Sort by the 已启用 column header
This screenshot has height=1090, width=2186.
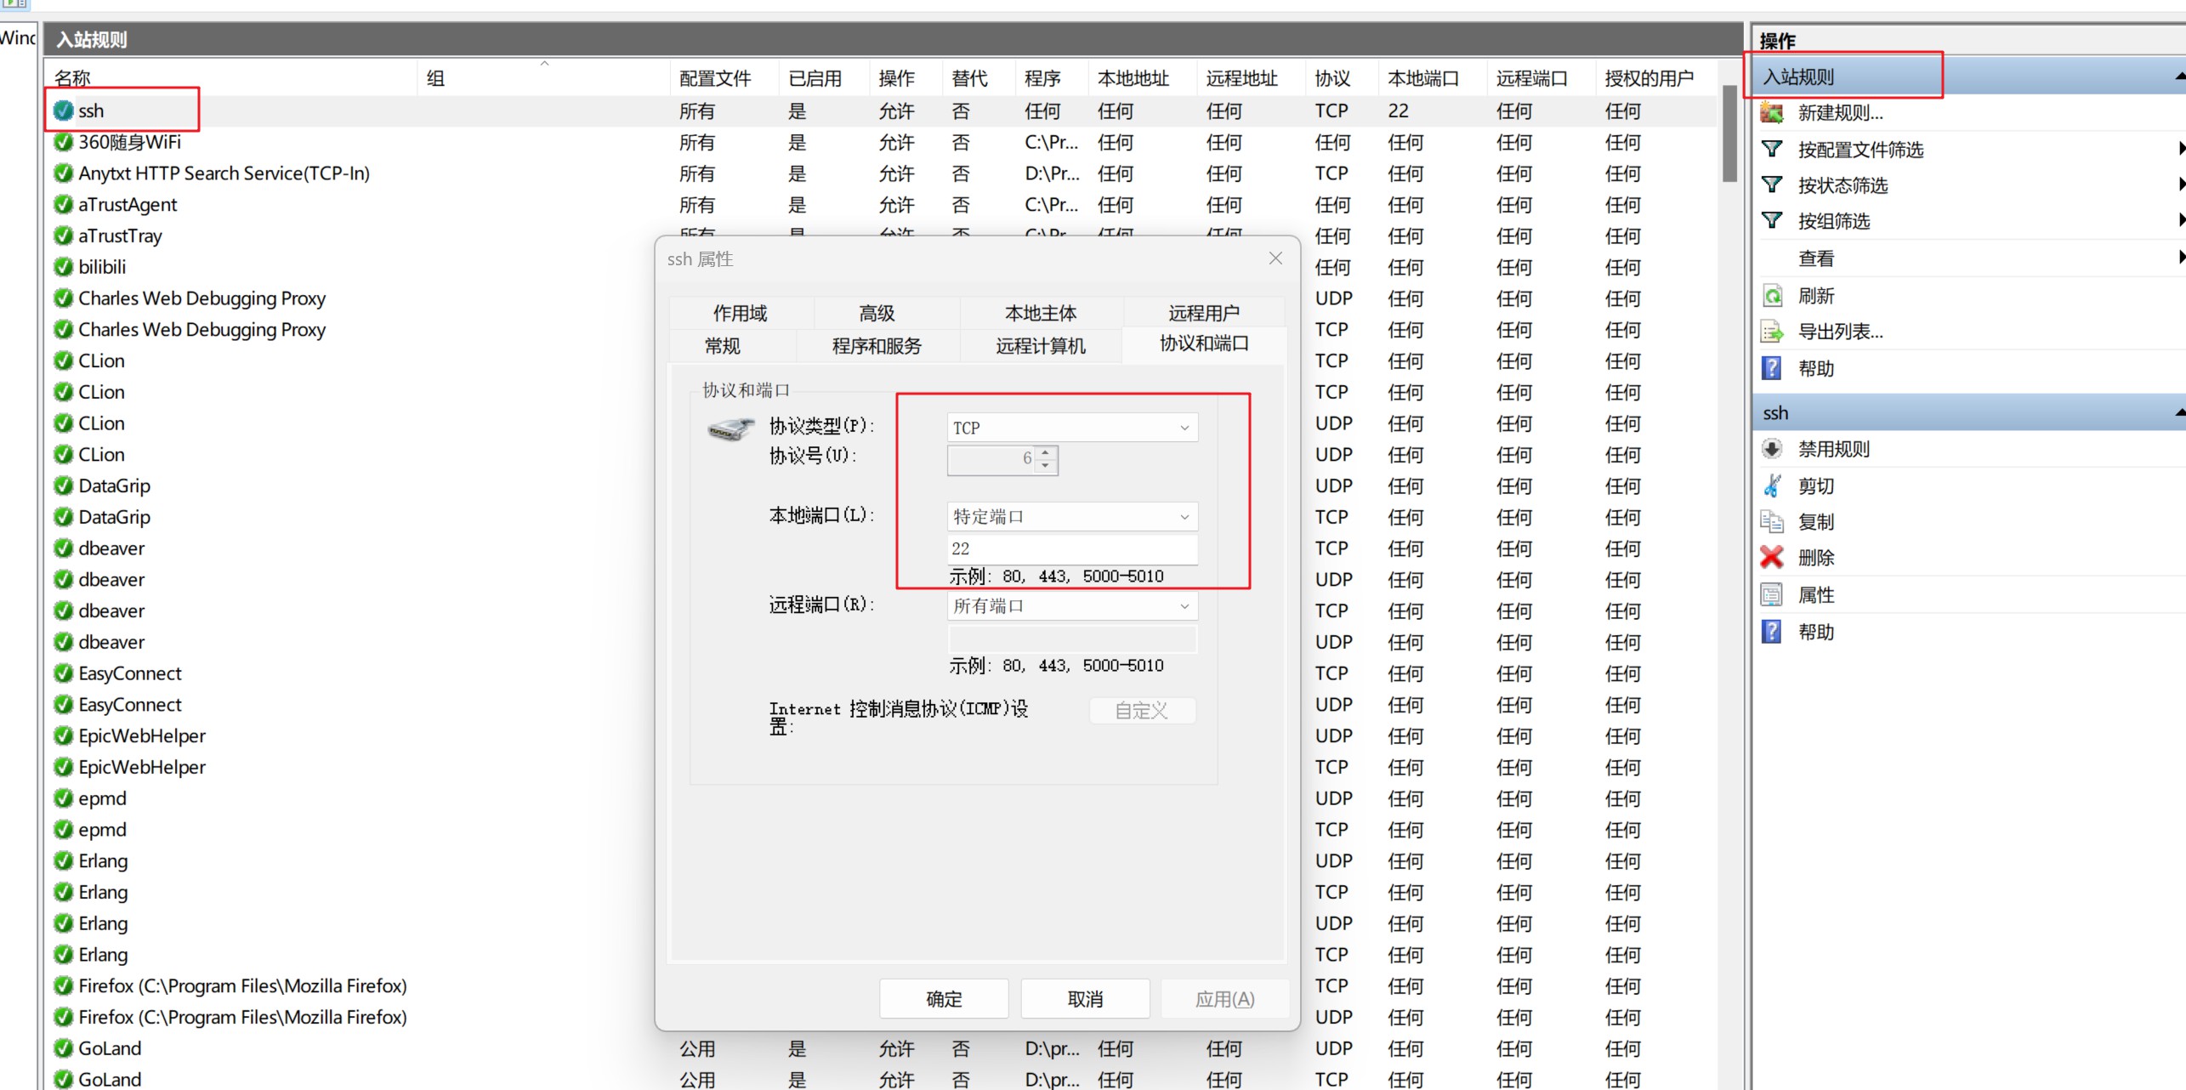(x=823, y=78)
